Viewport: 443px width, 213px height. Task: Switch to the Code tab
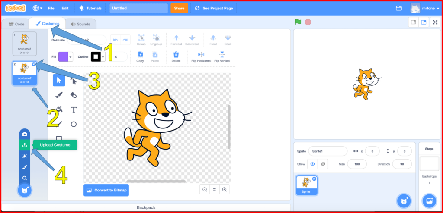coord(16,24)
